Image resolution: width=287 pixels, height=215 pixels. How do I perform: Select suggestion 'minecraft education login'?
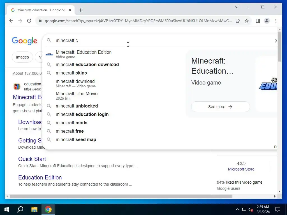pyautogui.click(x=114, y=114)
